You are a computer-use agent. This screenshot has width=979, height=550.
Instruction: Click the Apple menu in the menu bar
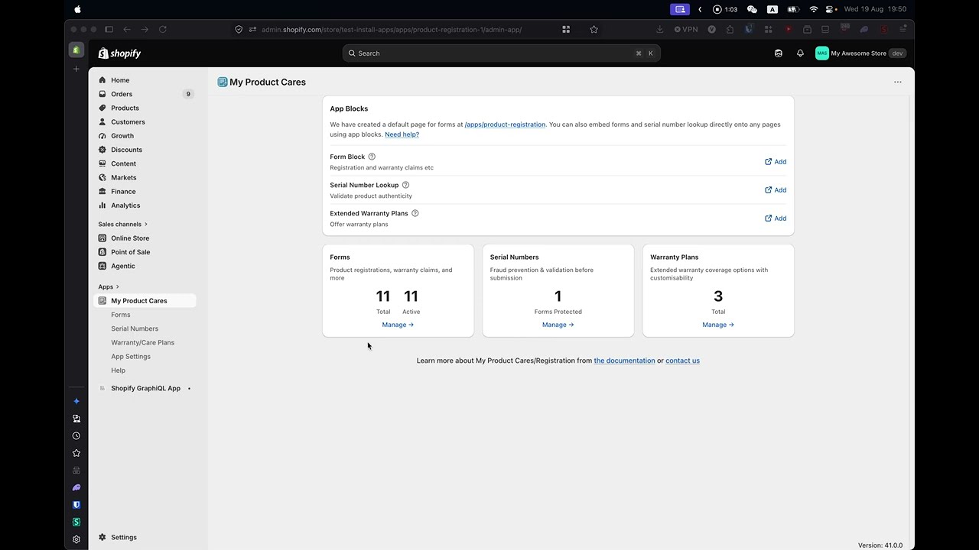tap(77, 9)
